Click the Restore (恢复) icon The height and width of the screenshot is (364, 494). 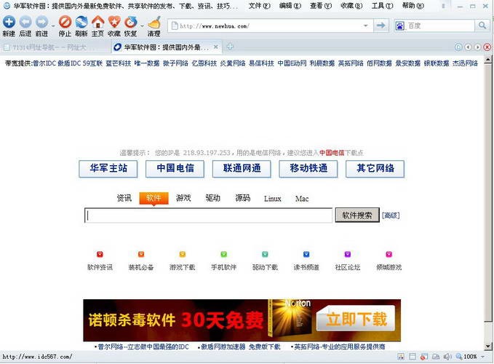(x=130, y=23)
